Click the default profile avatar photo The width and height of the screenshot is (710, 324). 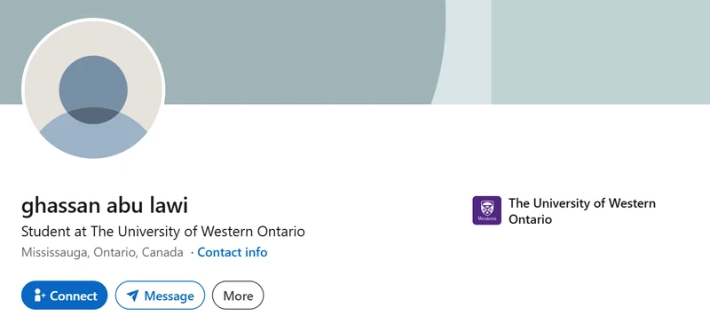[93, 90]
